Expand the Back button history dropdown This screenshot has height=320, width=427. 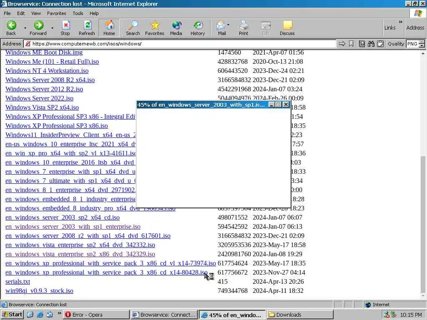tap(25, 28)
